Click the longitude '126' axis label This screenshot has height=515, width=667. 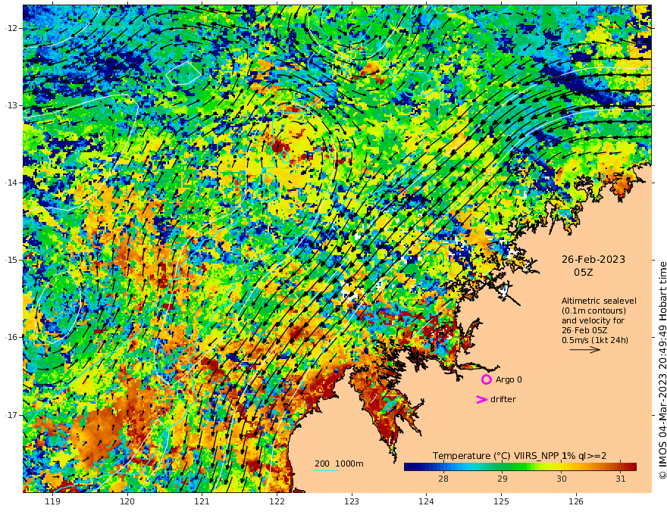coord(576,502)
